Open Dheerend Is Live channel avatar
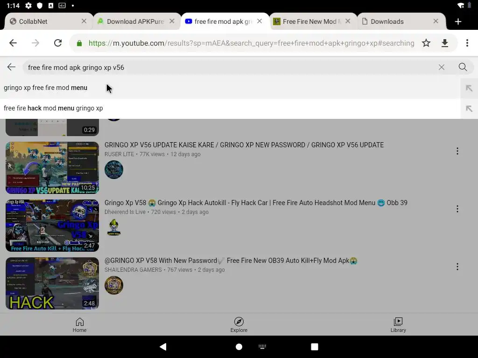478x358 pixels. tap(114, 227)
